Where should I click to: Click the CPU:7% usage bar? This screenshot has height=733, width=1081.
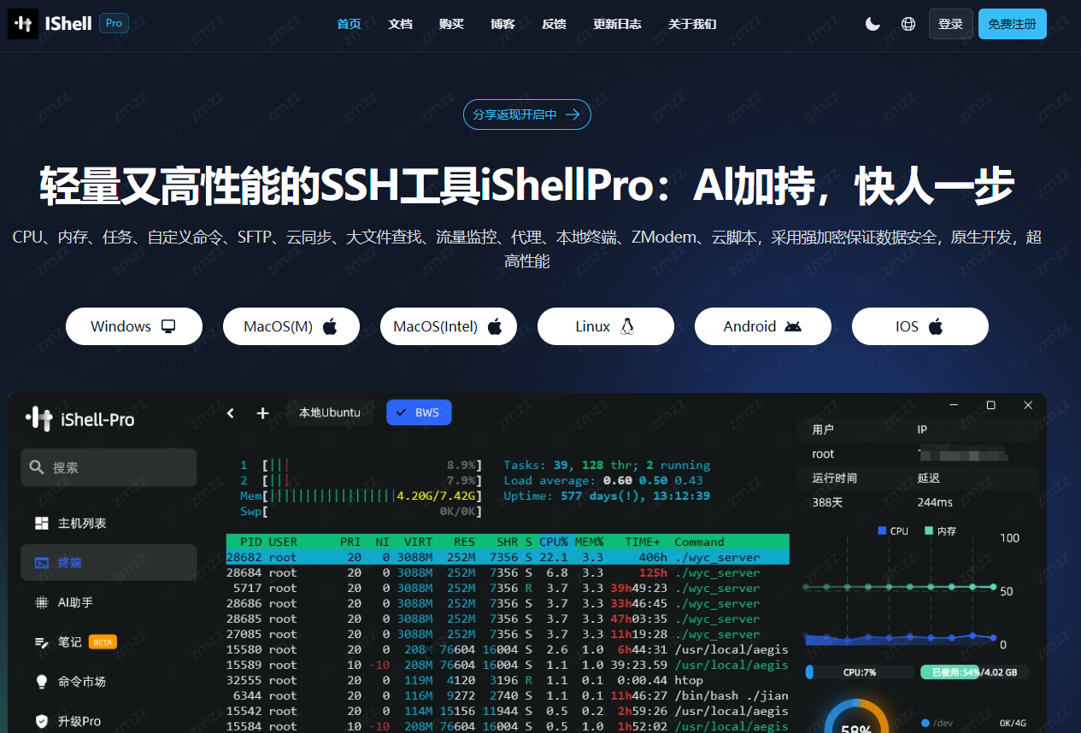(x=859, y=672)
